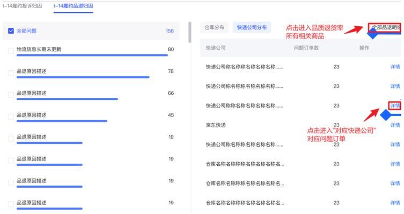Click the left panel's vertical scrollbar
Screen dimensions: 404x214
[x=189, y=32]
